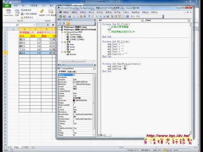The height and width of the screenshot is (152, 203).
Task: Click View Object in the project panel
Action: coord(63,23)
